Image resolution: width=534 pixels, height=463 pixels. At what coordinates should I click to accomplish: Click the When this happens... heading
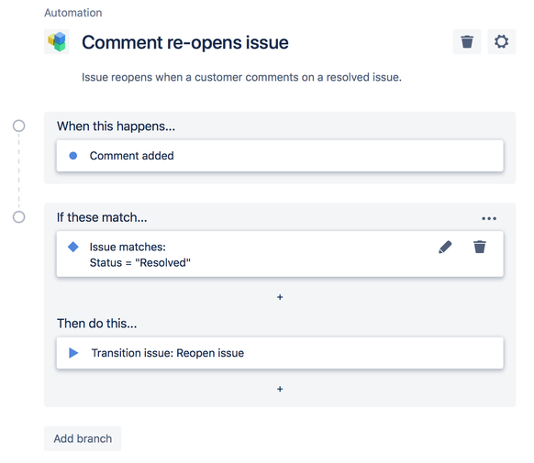[116, 127]
